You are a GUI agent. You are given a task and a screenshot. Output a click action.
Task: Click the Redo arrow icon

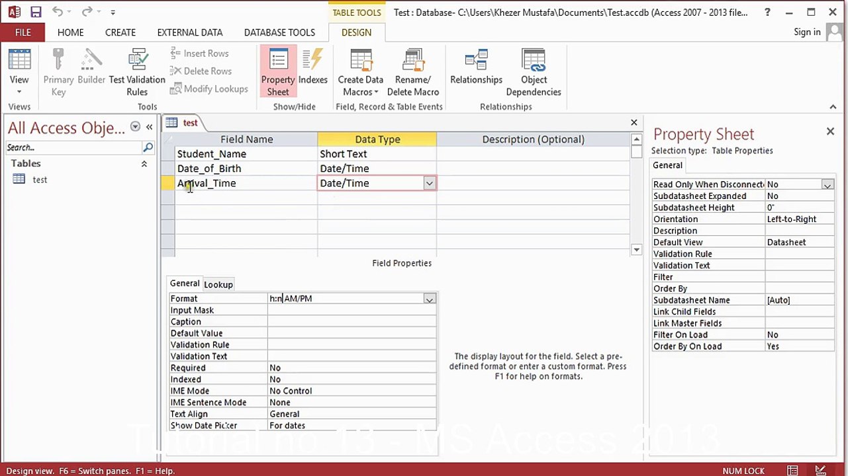click(87, 12)
